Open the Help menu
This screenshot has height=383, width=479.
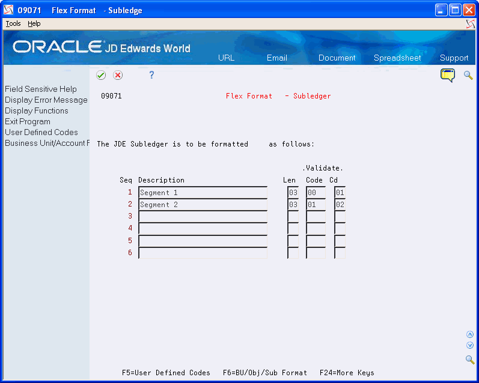(x=34, y=23)
